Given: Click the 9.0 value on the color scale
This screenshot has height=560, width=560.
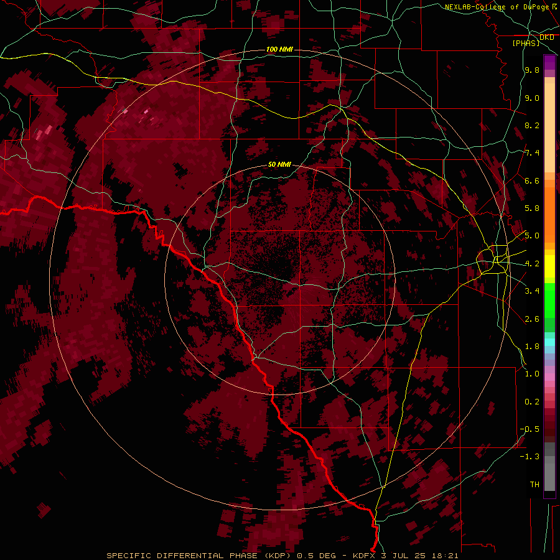Looking at the screenshot, I should coord(532,98).
